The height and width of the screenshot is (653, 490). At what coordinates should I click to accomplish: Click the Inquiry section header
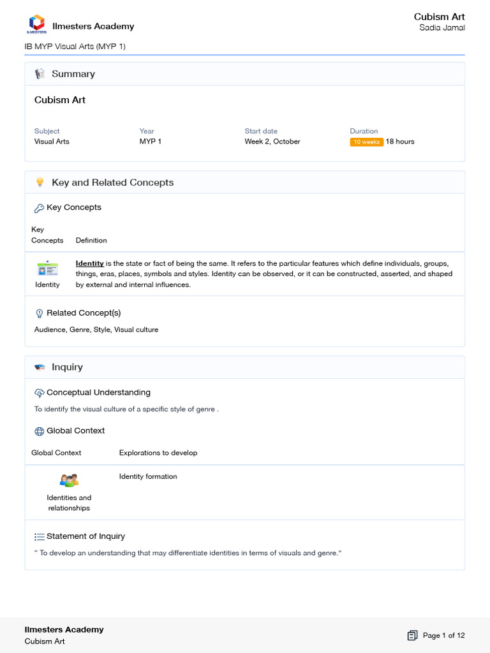67,367
